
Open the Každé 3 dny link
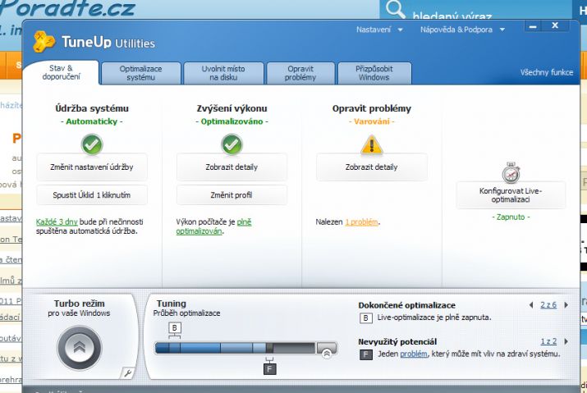[57, 222]
